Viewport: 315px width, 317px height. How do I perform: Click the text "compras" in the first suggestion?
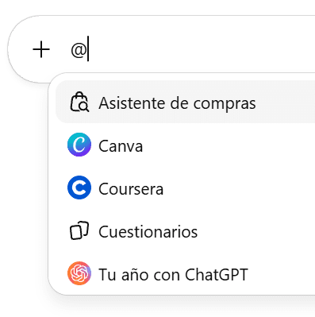point(225,104)
